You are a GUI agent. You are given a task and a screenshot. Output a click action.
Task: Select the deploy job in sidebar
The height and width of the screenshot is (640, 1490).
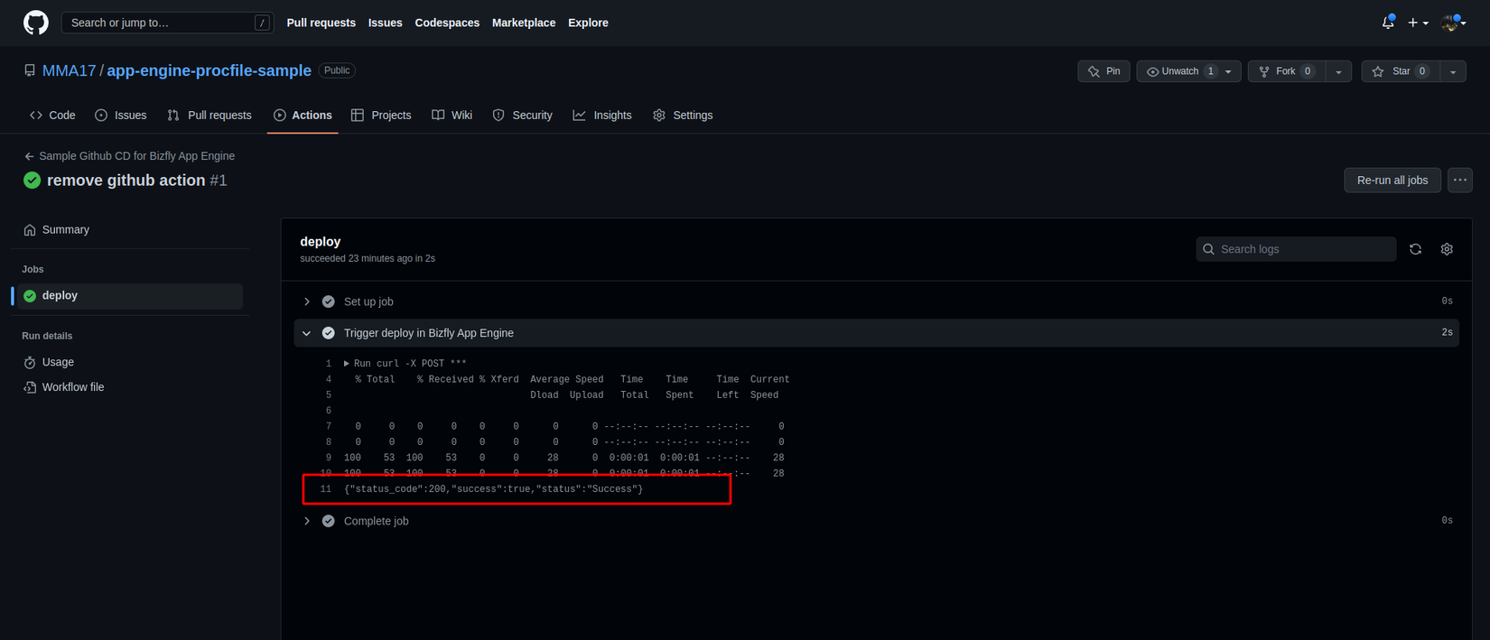[x=128, y=296]
